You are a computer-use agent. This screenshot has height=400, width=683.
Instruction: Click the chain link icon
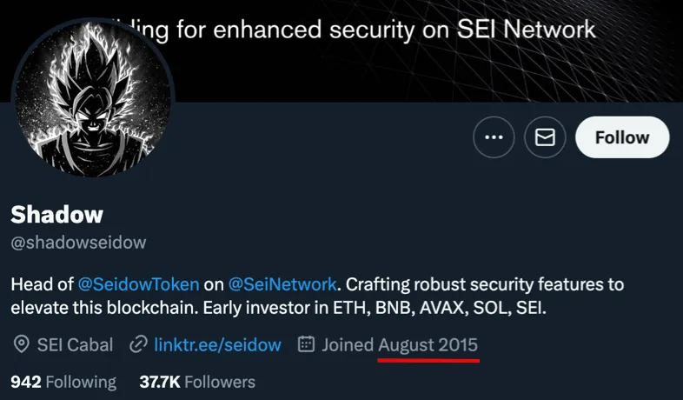137,344
